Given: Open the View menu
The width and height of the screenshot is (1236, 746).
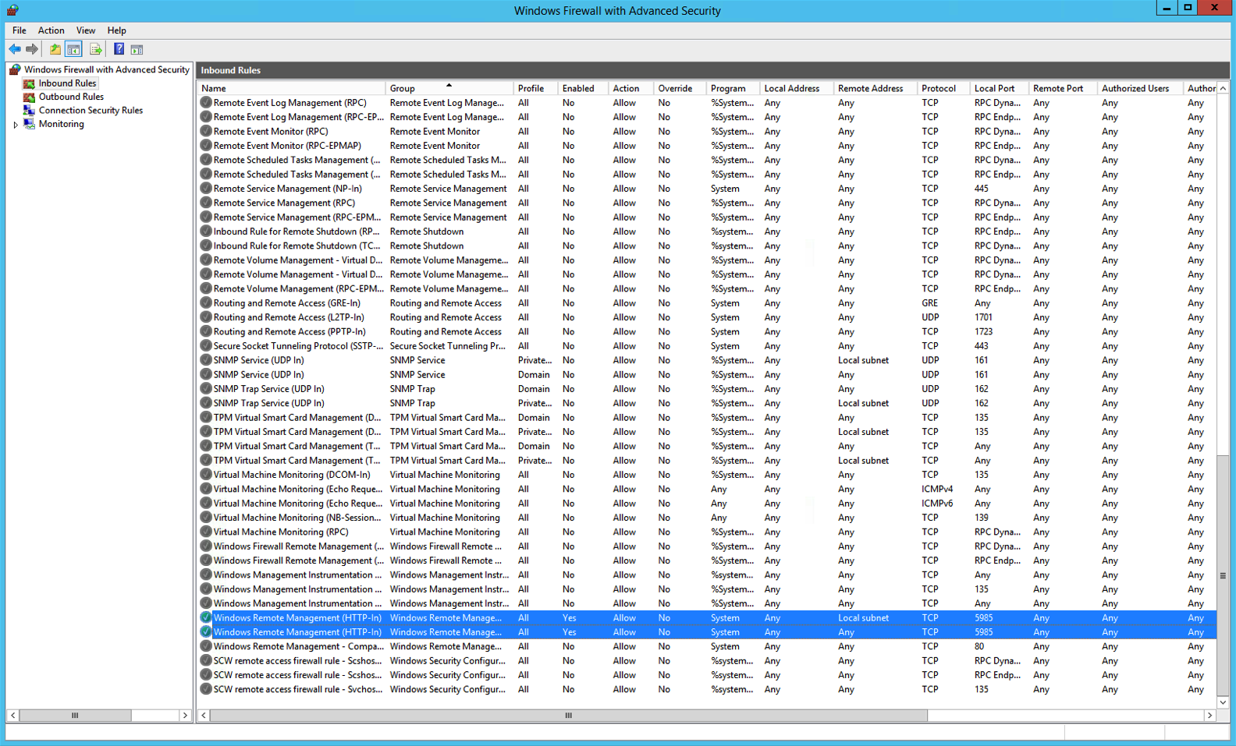Looking at the screenshot, I should [x=86, y=30].
